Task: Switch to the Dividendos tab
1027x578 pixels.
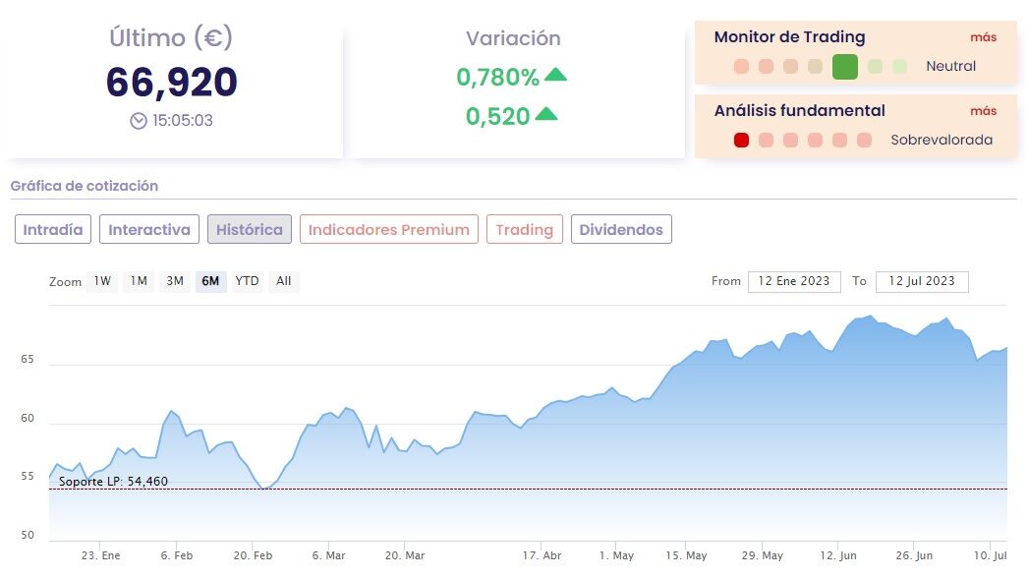Action: coord(621,230)
